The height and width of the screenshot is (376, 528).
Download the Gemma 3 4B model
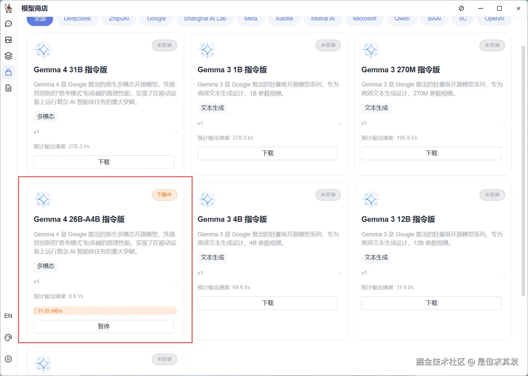click(x=267, y=303)
